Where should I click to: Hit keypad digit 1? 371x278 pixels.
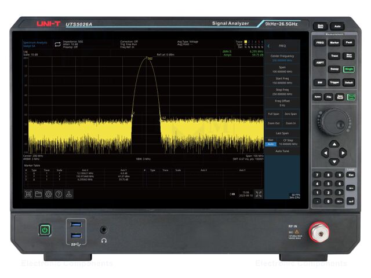[x=317, y=192]
